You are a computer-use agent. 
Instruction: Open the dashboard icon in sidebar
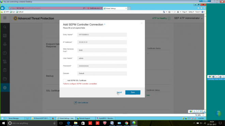coord(5,36)
